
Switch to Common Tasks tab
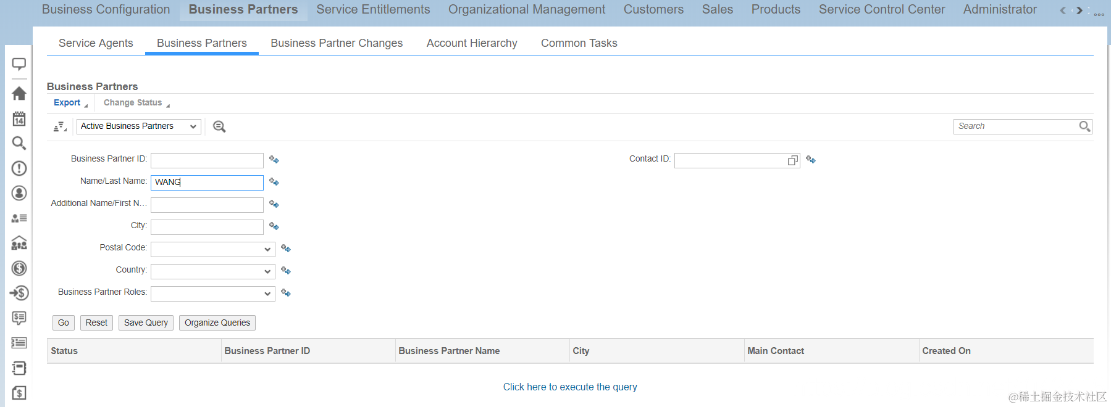(579, 43)
